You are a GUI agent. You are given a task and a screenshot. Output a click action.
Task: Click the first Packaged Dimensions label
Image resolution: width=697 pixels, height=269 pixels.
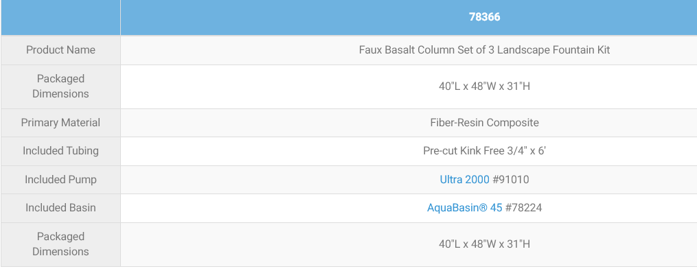pos(60,86)
